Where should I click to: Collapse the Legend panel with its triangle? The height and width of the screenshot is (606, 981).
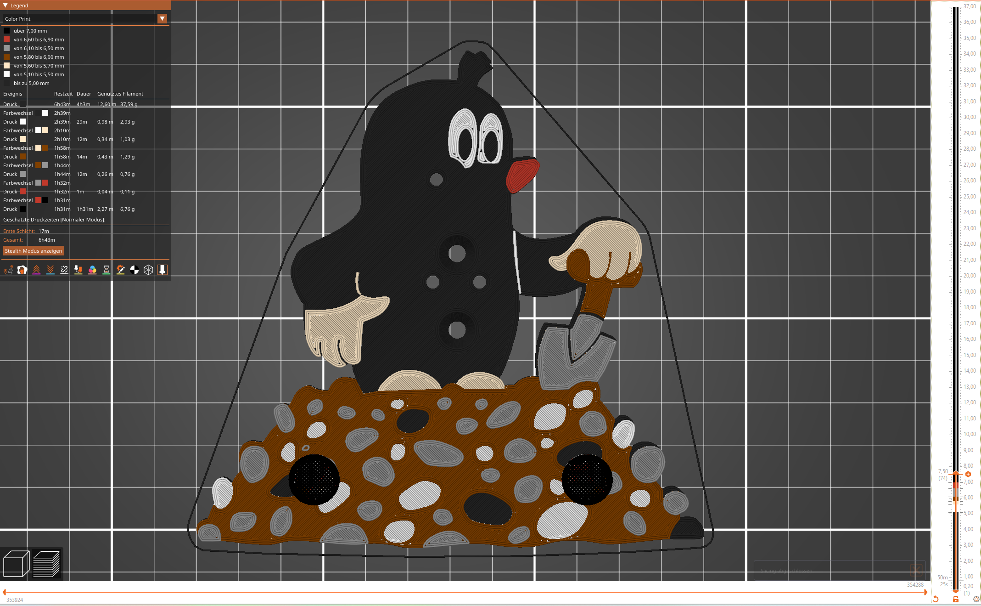[5, 6]
